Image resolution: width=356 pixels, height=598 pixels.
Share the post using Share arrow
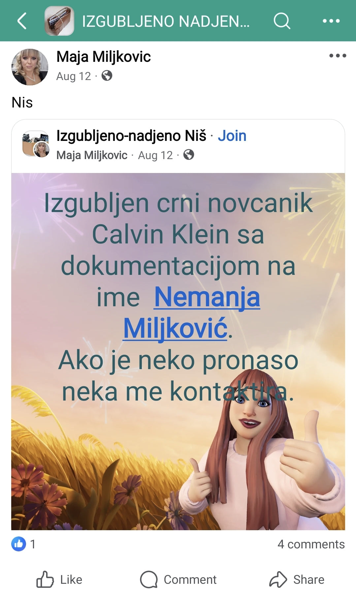click(x=297, y=579)
